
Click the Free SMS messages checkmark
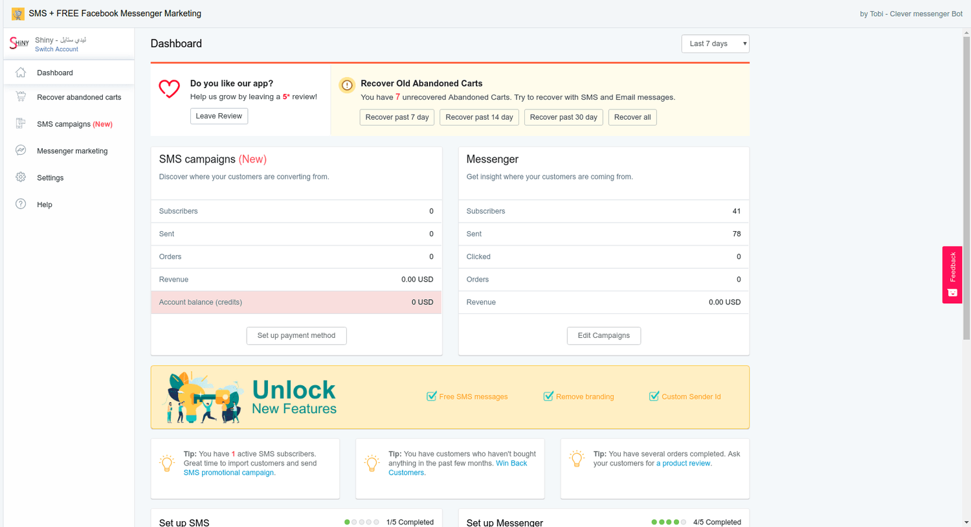[431, 396]
